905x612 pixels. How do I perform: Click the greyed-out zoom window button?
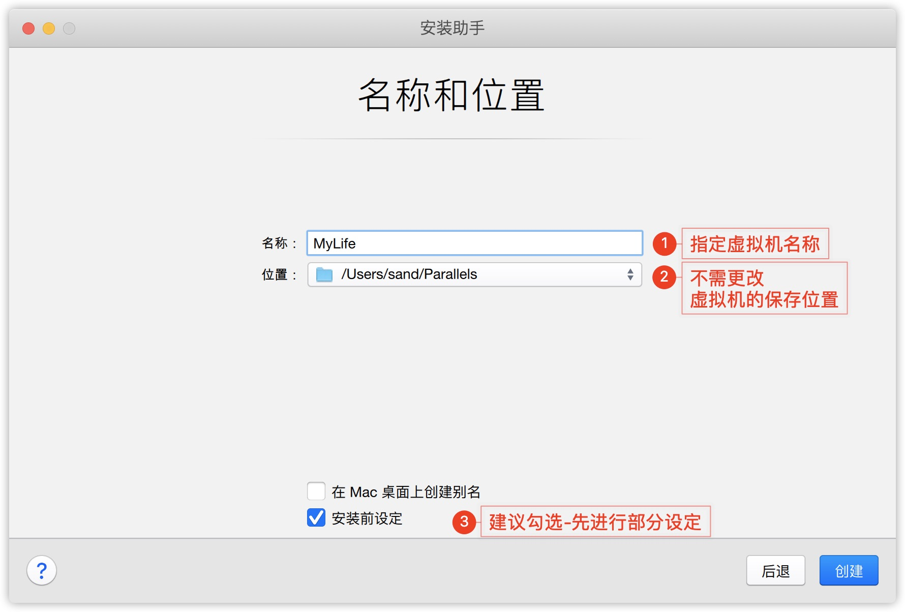coord(69,28)
